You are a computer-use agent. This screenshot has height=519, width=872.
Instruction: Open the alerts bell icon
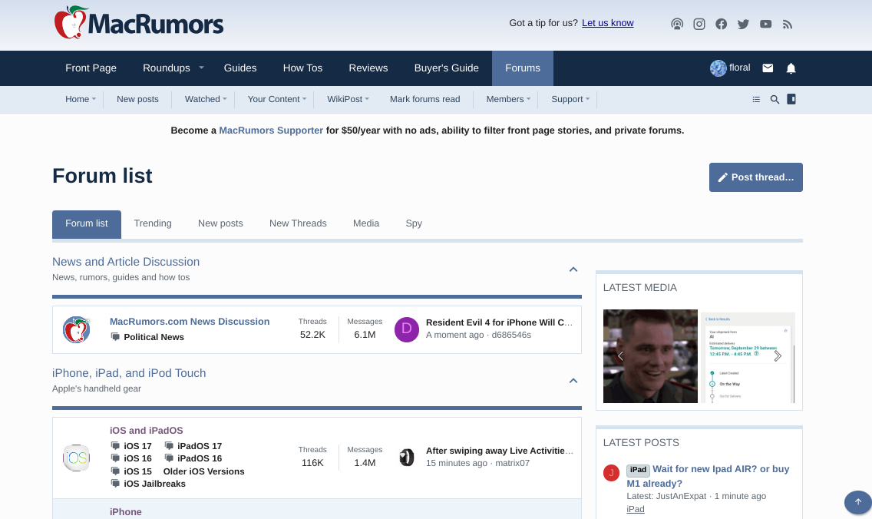[791, 68]
